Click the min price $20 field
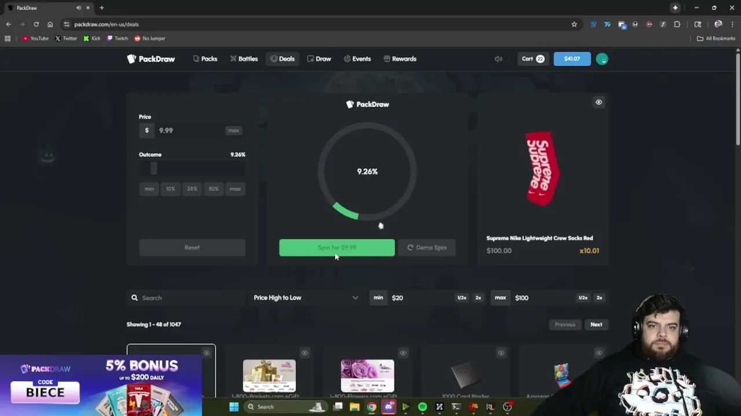741x416 pixels. [421, 298]
